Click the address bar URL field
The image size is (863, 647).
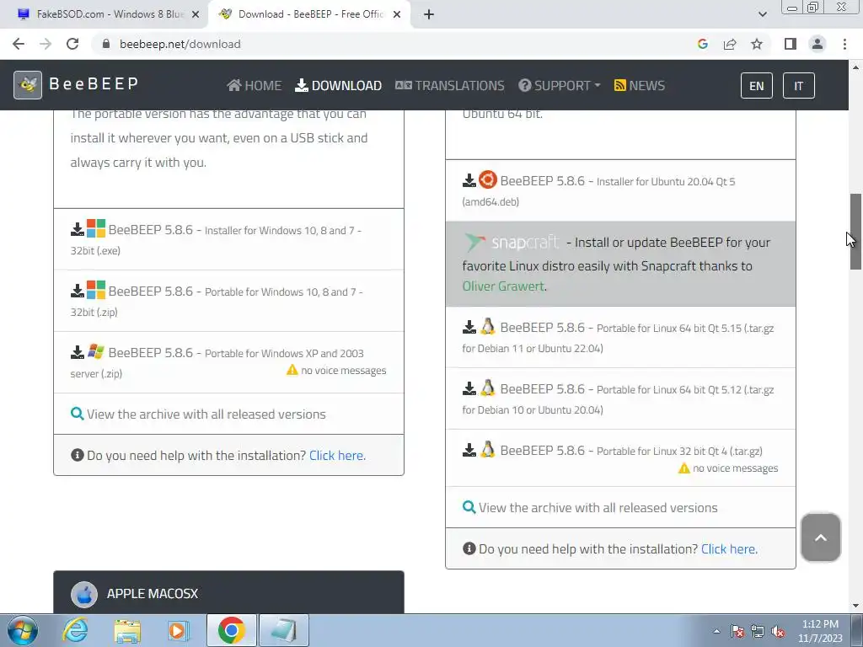(x=396, y=44)
